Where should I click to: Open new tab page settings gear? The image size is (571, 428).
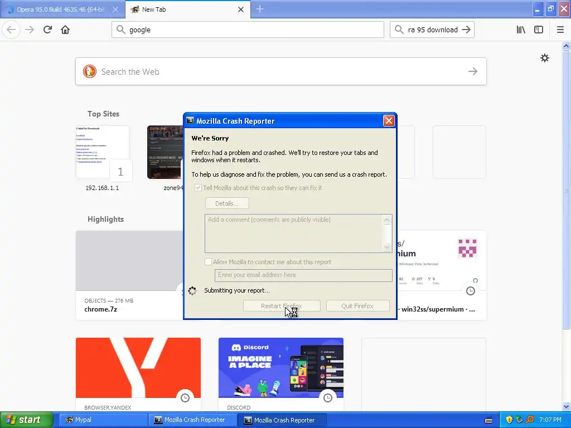coord(544,58)
